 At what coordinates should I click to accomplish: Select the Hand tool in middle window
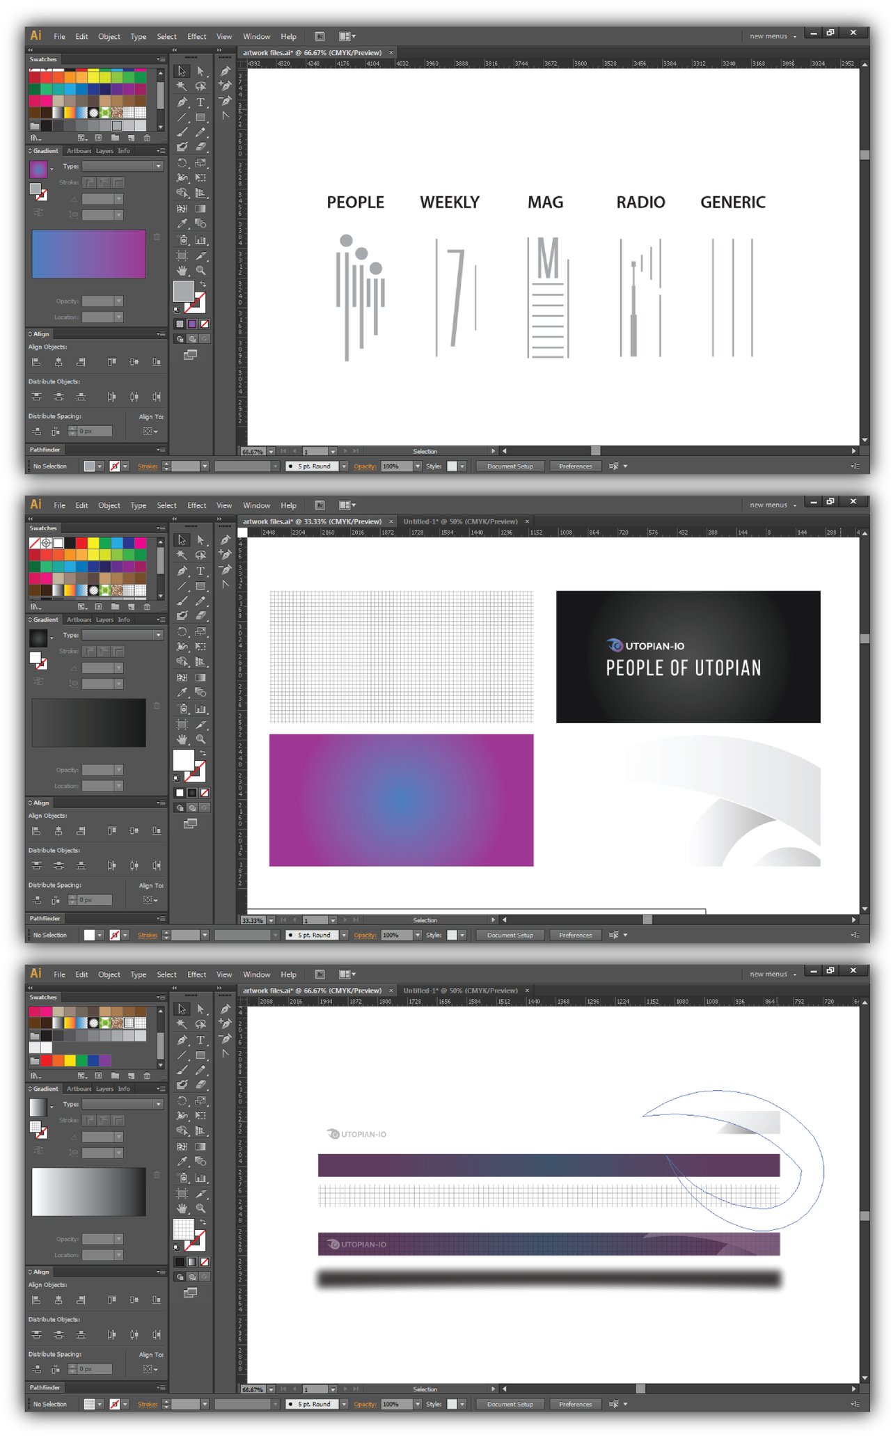pyautogui.click(x=182, y=739)
